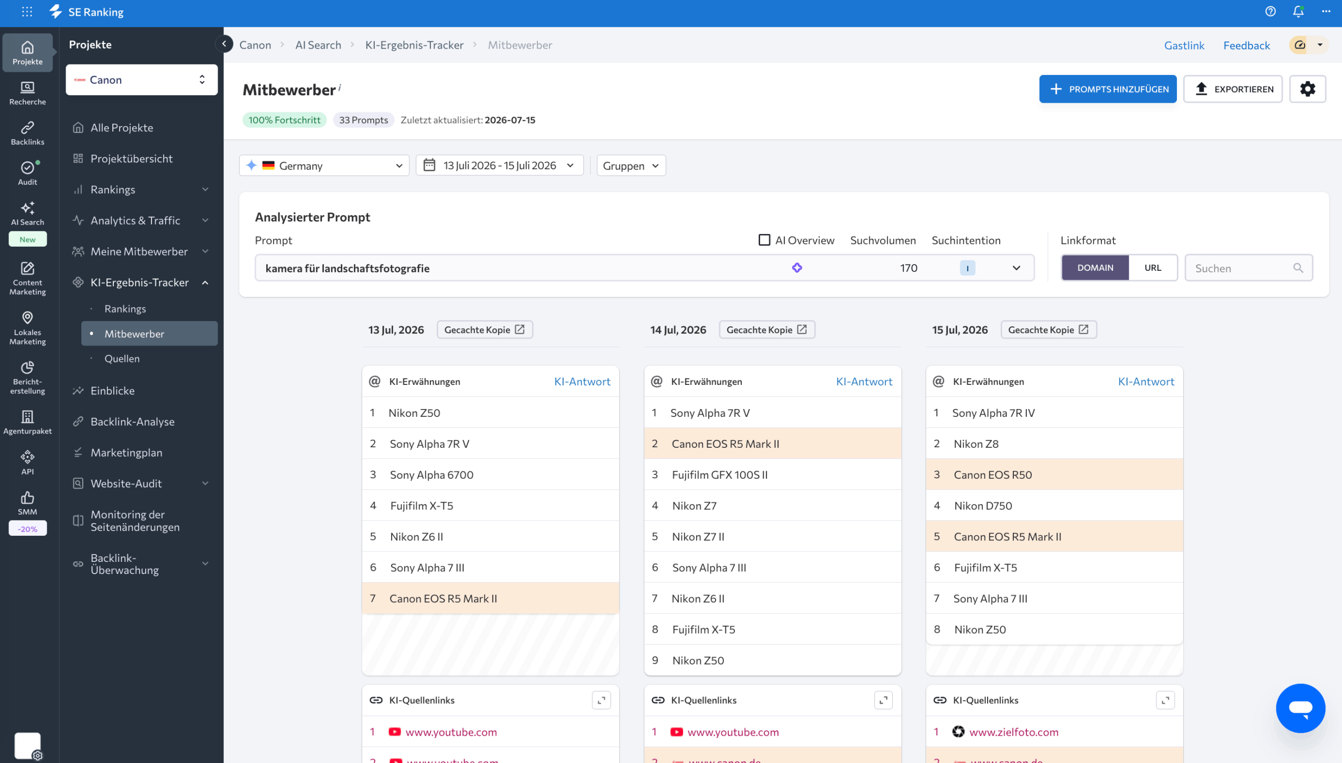Select the Mitbewerber sidebar item

(149, 333)
